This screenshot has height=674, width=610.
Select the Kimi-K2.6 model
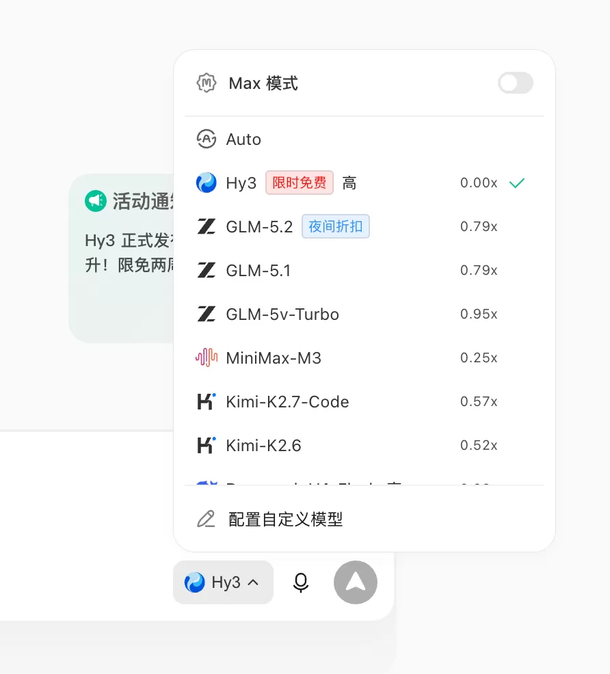pos(364,445)
